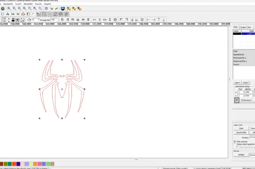Image resolution: width=255 pixels, height=169 pixels.
Task: Click the red left-edge align icon
Action: point(148,20)
